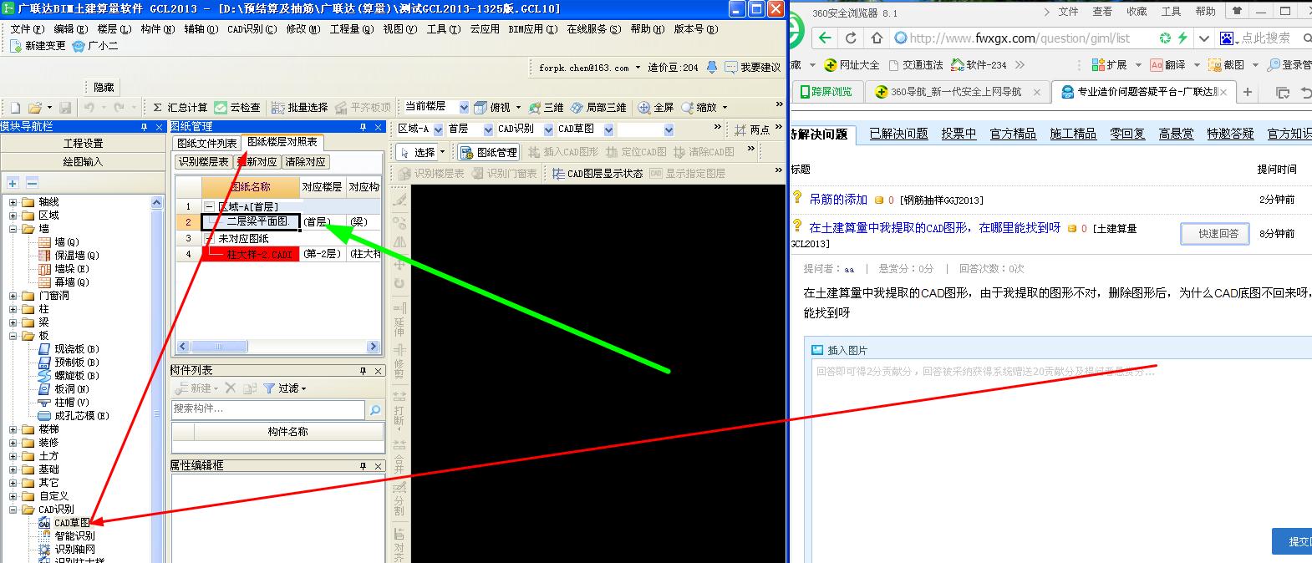Open new tab plus button in 360 browser

1248,92
